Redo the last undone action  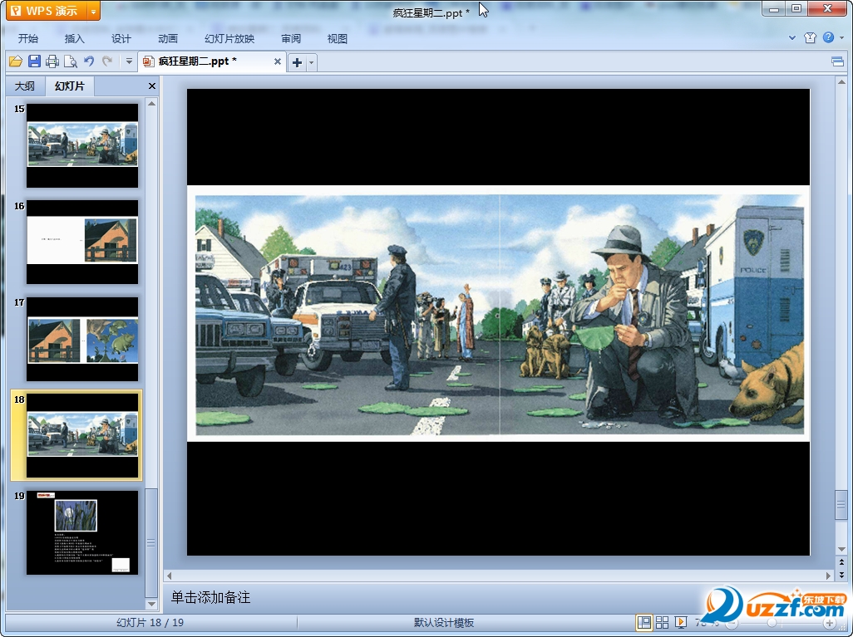pyautogui.click(x=107, y=61)
